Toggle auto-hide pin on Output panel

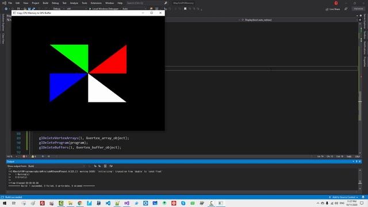[356, 162]
